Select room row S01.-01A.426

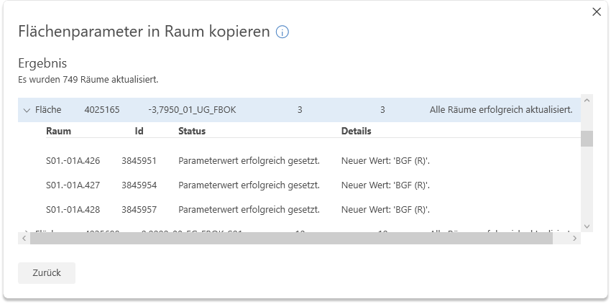pyautogui.click(x=73, y=161)
